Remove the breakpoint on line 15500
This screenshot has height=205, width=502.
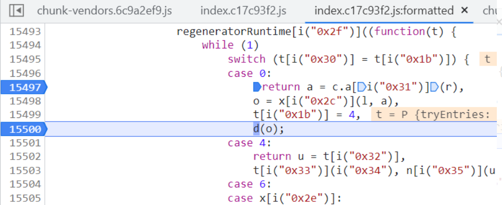coord(25,129)
